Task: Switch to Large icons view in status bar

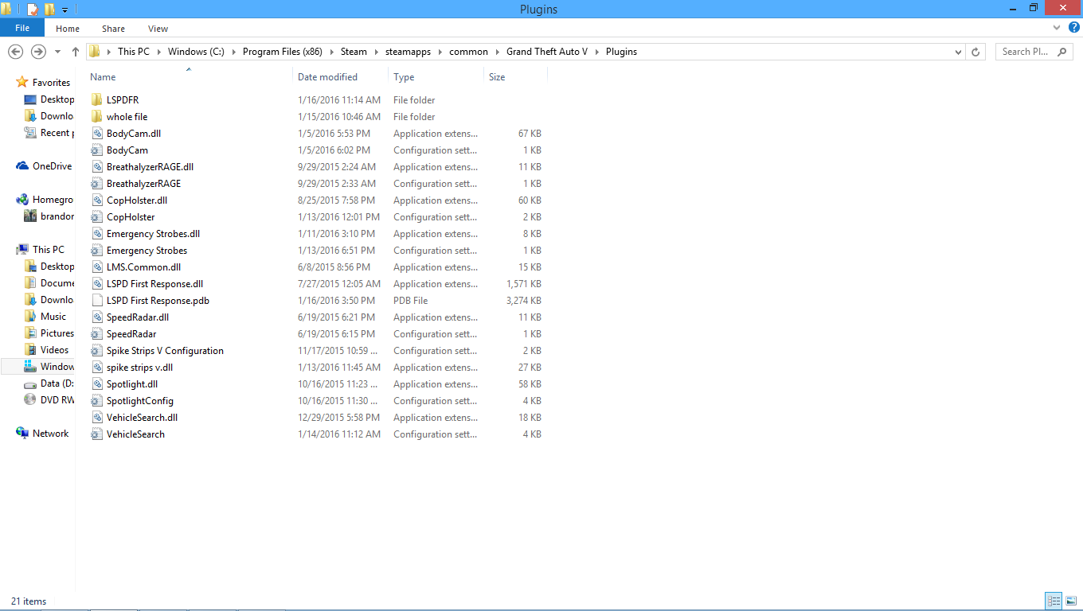Action: 1071,601
